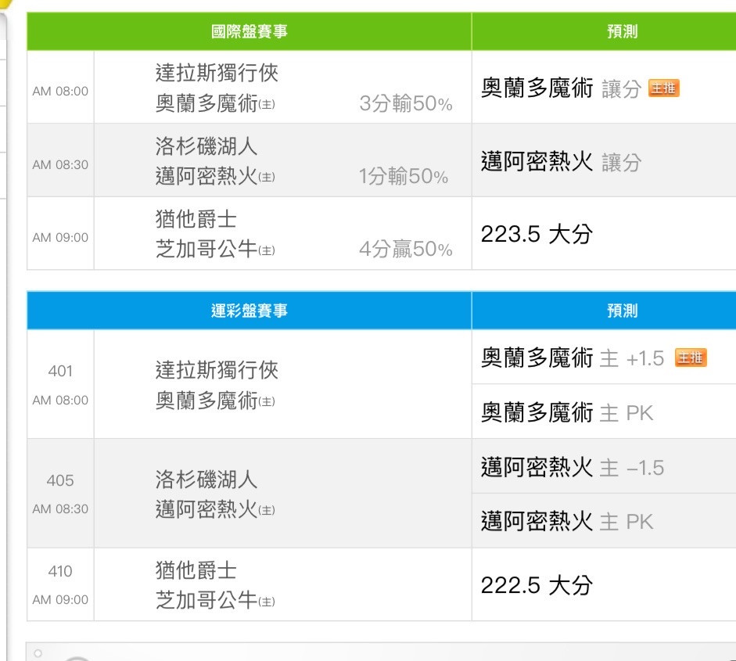Select 奧蘭多魔術(主) in the 國際盤賽事 table
This screenshot has width=736, height=661.
215,102
